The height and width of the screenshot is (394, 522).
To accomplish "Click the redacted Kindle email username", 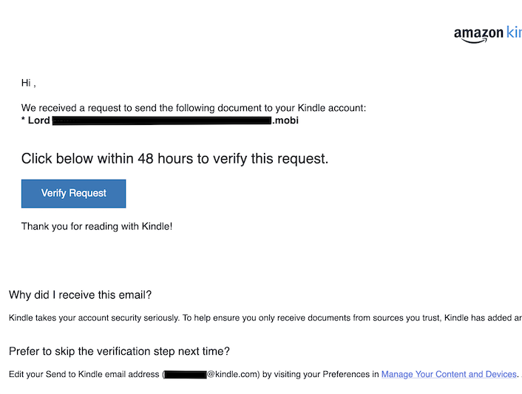I will [186, 375].
